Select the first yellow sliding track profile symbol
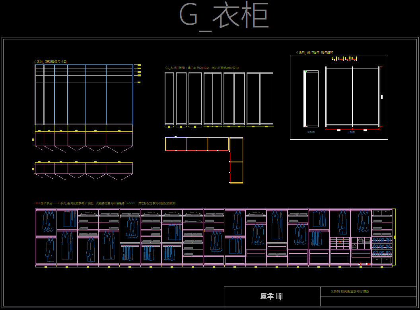 click(333, 59)
